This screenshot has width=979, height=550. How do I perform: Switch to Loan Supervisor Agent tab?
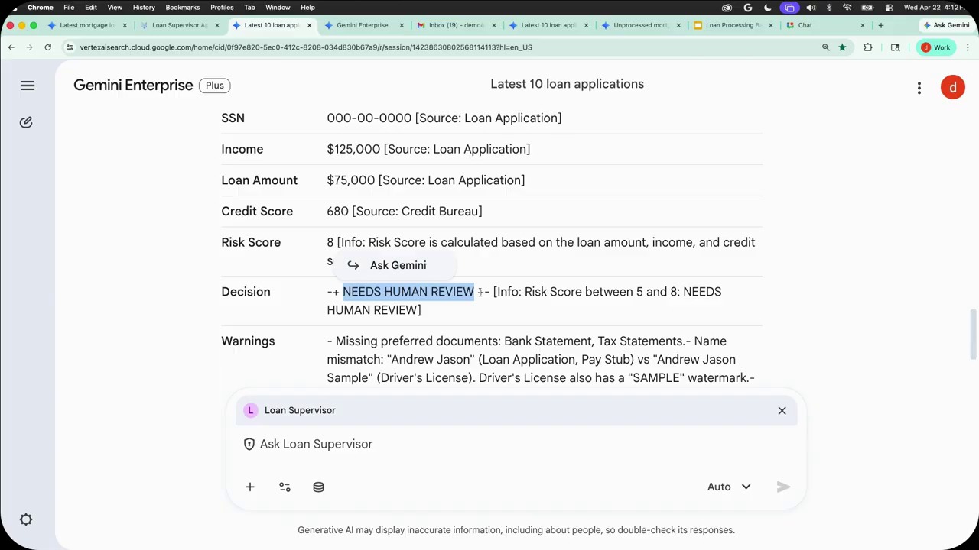click(181, 25)
